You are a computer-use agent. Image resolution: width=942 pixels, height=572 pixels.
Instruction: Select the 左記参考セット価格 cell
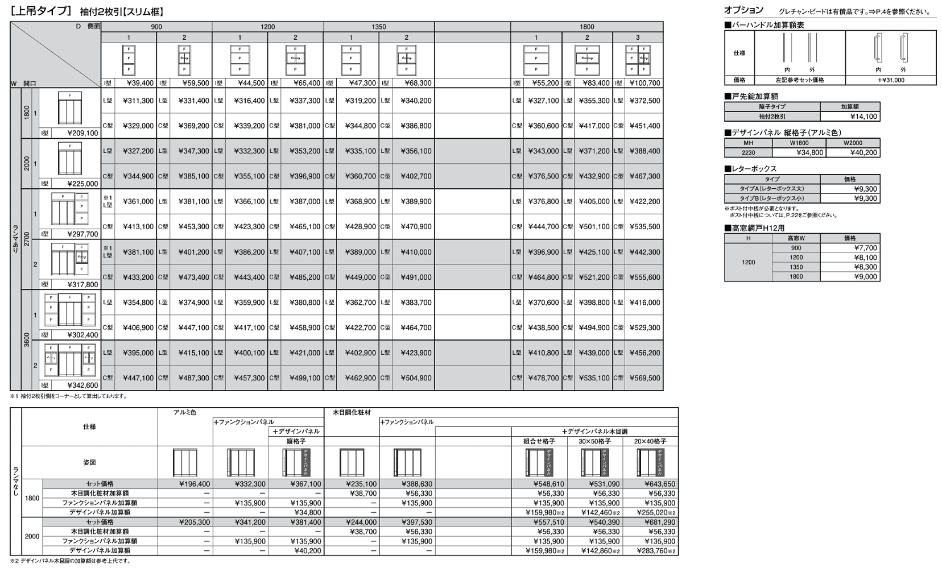coord(799,80)
